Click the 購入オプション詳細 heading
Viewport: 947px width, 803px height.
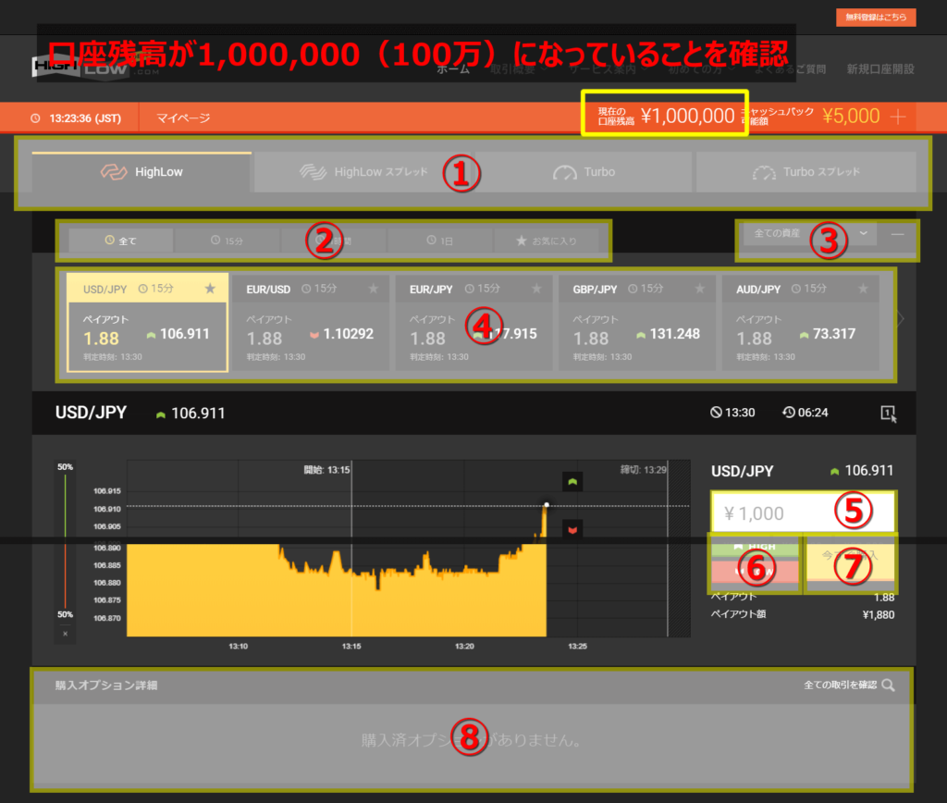[106, 686]
